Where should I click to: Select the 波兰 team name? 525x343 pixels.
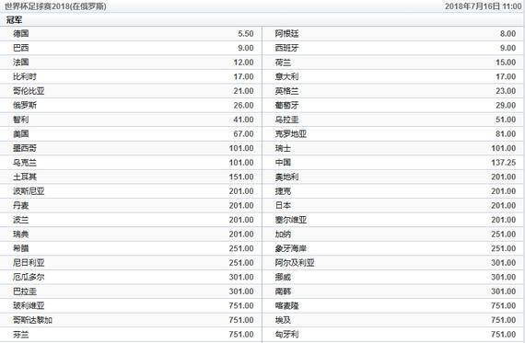21,220
